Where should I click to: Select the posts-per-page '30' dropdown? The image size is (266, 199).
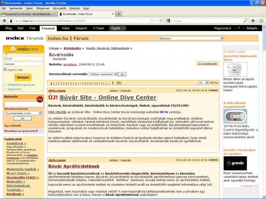pos(203,83)
